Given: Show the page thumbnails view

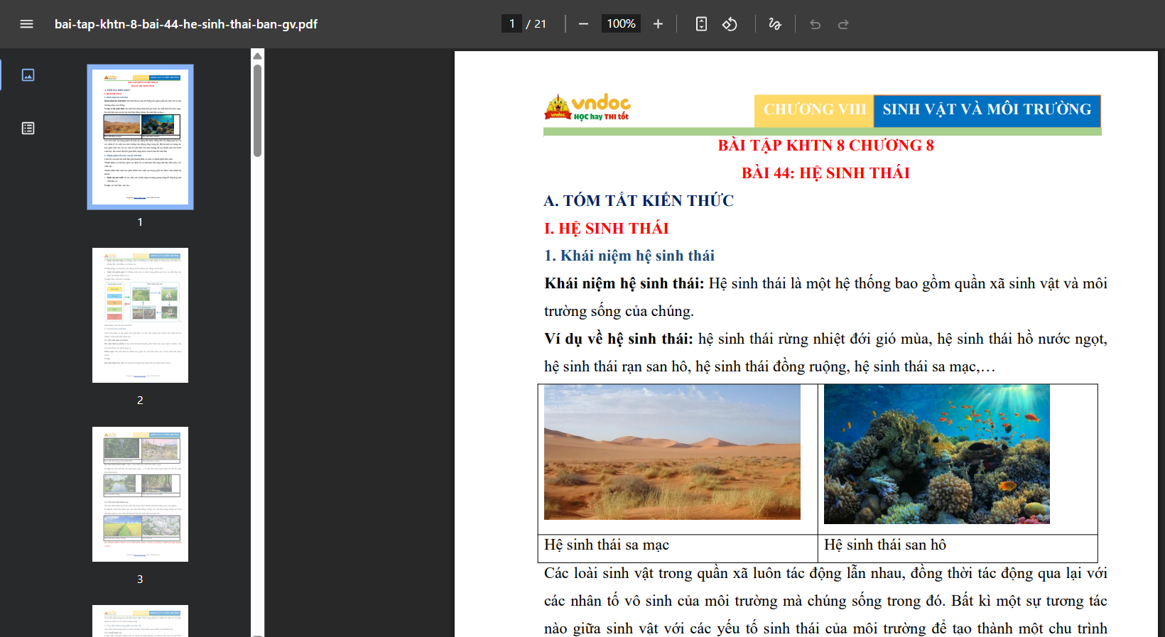Looking at the screenshot, I should pyautogui.click(x=28, y=75).
